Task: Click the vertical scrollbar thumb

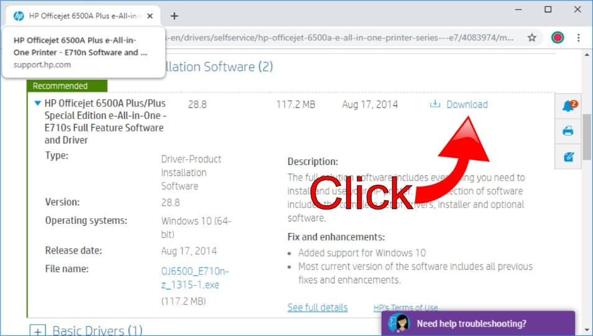Action: (587, 136)
